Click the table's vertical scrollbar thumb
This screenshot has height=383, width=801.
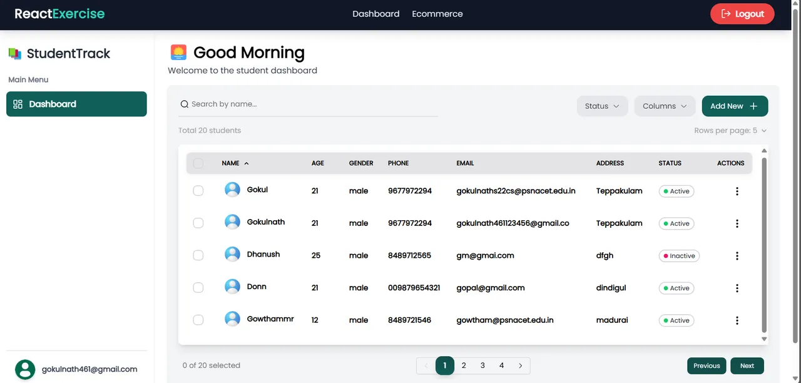pyautogui.click(x=764, y=244)
